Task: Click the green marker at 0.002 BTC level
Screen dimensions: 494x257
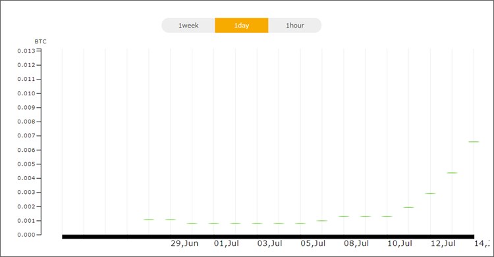Action: pos(408,207)
